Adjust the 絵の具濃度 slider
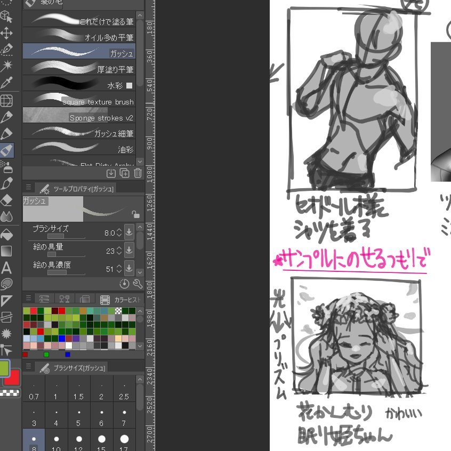This screenshot has width=451, height=451. pyautogui.click(x=66, y=272)
